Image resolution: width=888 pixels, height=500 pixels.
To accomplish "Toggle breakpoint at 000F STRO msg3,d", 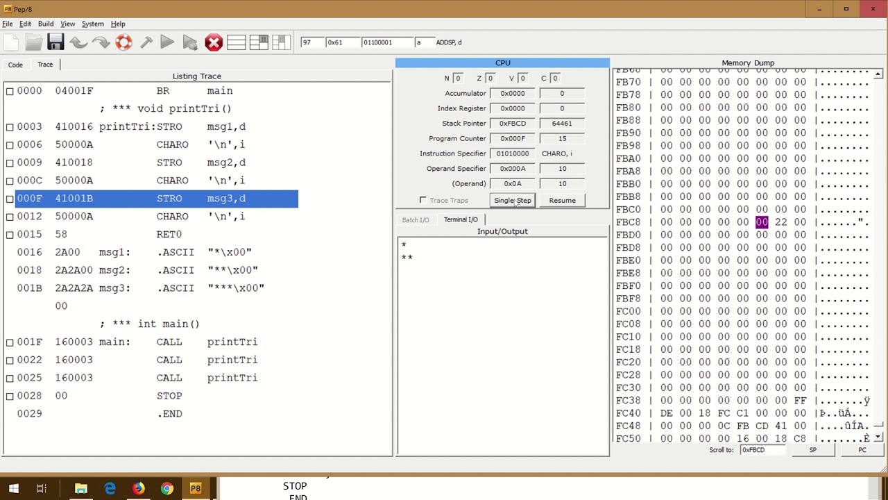I will [10, 199].
